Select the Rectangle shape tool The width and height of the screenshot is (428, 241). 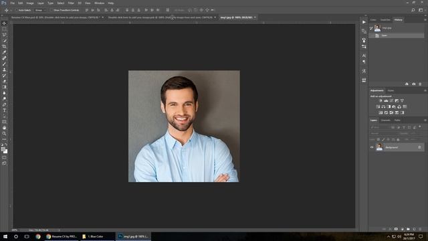pos(4,122)
